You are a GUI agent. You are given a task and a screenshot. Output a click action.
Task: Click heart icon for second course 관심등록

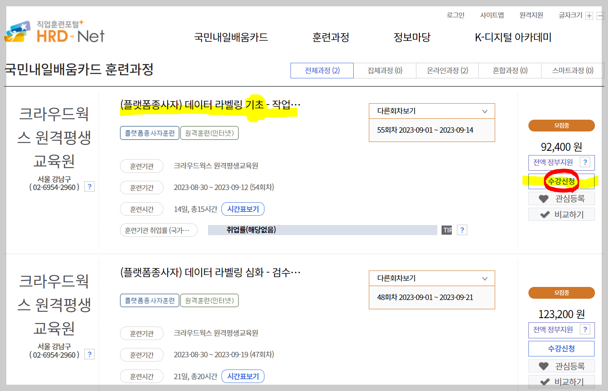(x=544, y=366)
